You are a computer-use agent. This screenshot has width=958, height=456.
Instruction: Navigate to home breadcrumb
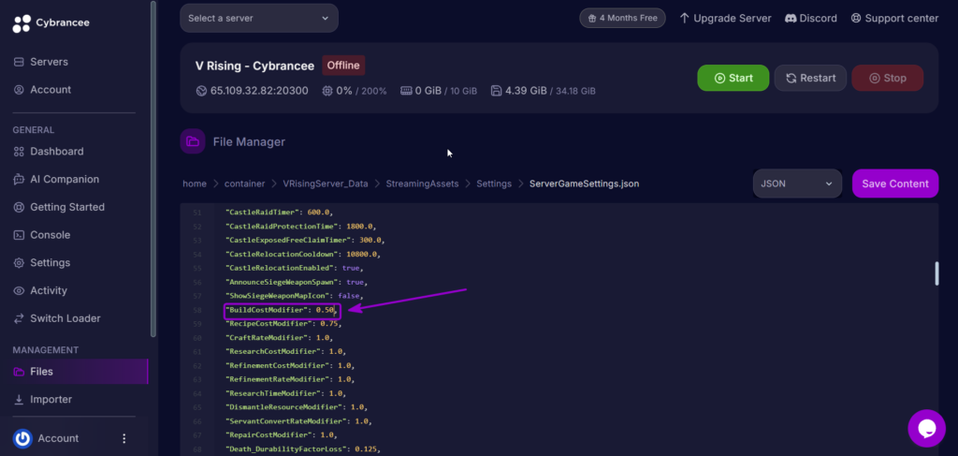click(x=195, y=184)
